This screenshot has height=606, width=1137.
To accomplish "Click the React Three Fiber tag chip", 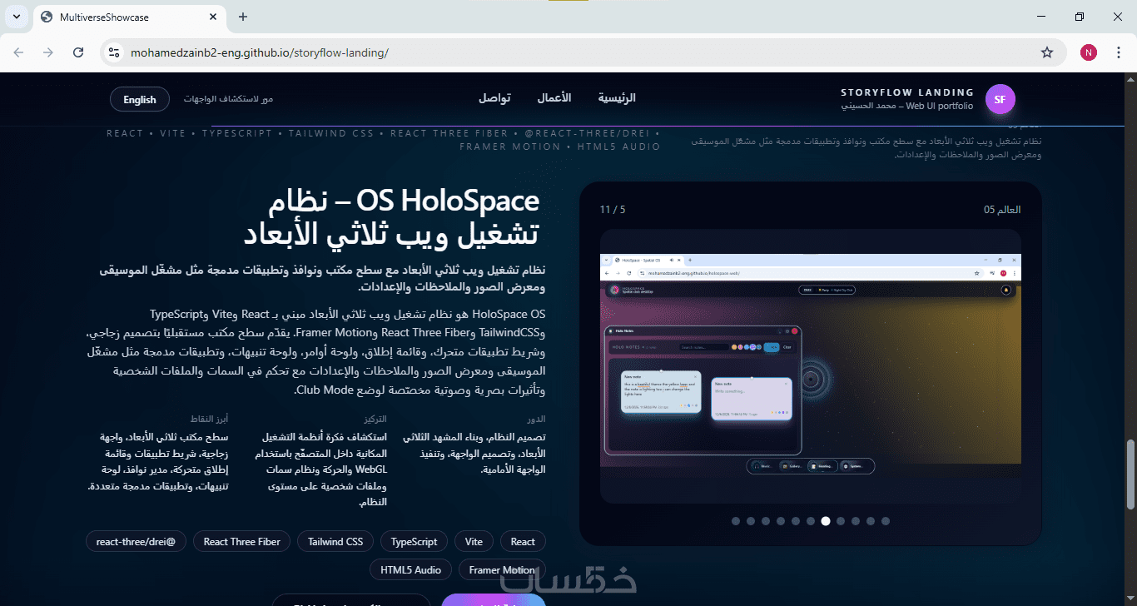I will tap(242, 542).
